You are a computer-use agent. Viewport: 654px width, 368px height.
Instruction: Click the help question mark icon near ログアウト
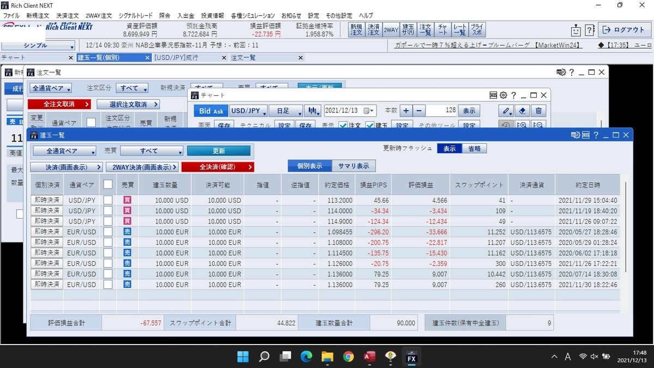coord(589,31)
